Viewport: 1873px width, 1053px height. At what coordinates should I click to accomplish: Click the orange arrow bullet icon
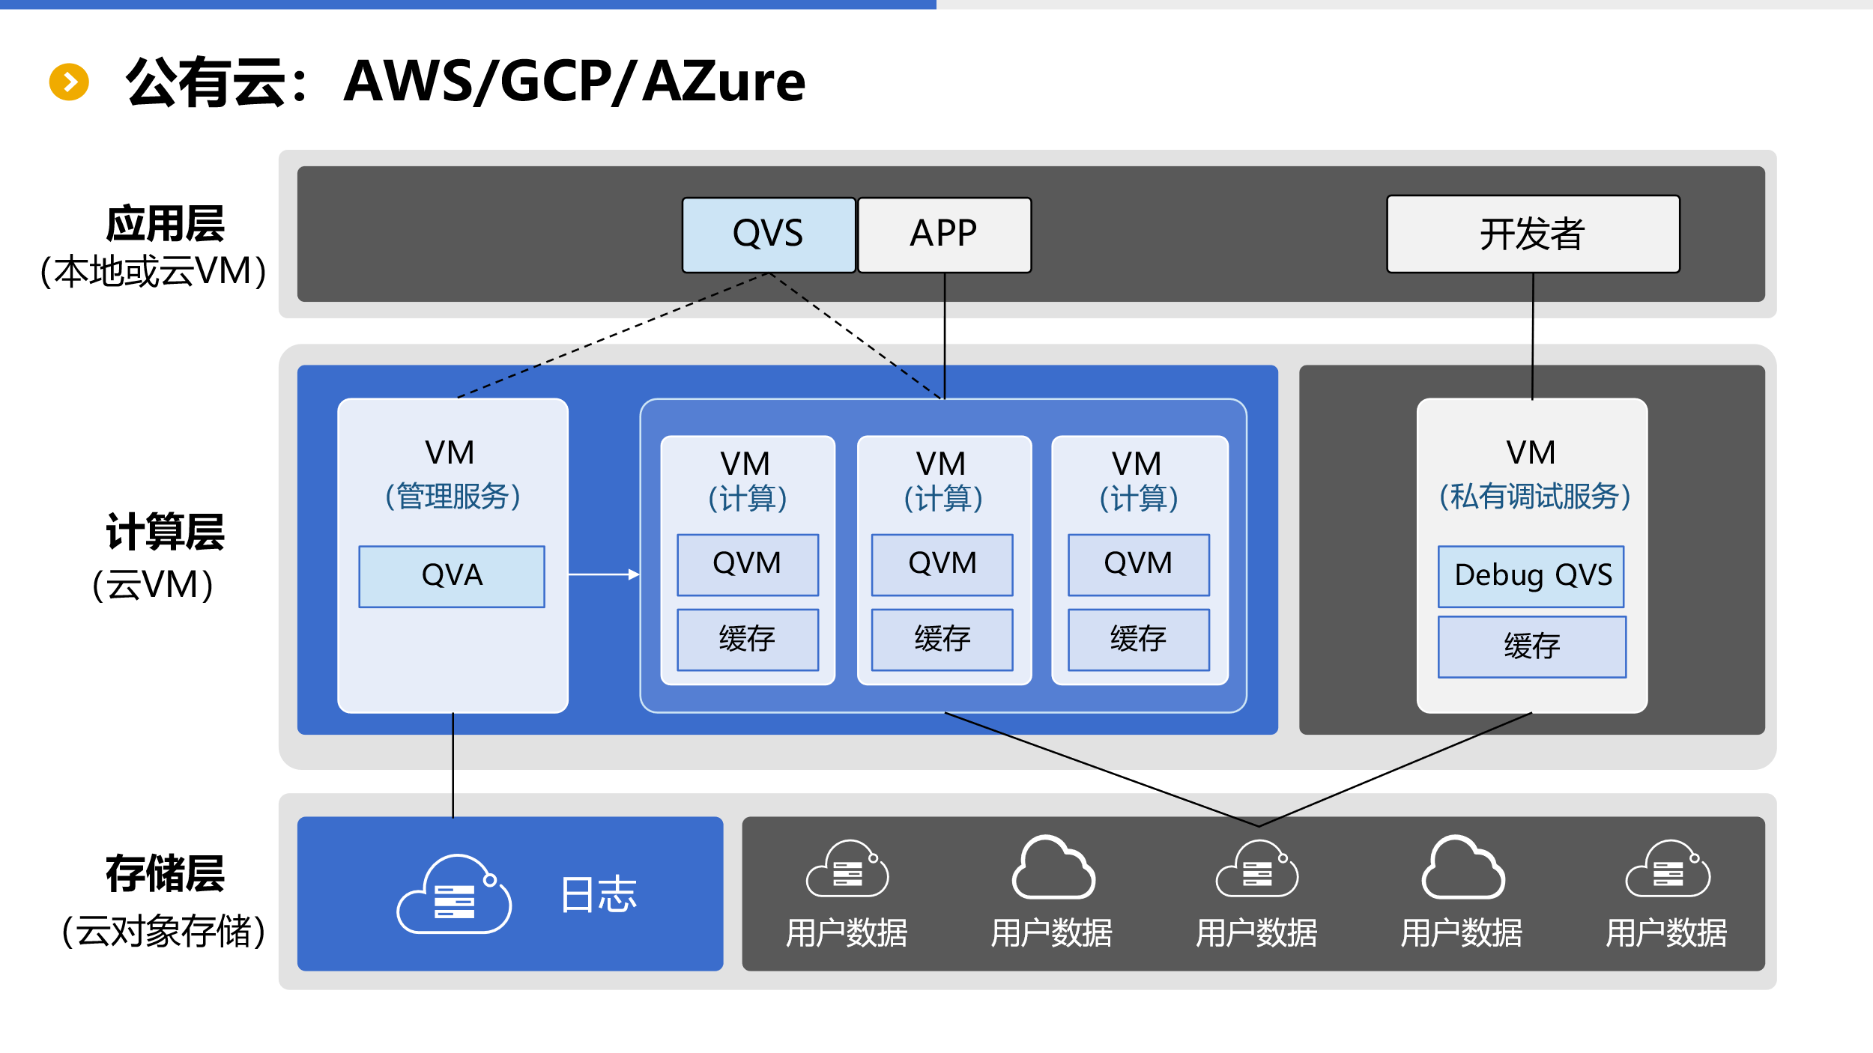pos(69,82)
